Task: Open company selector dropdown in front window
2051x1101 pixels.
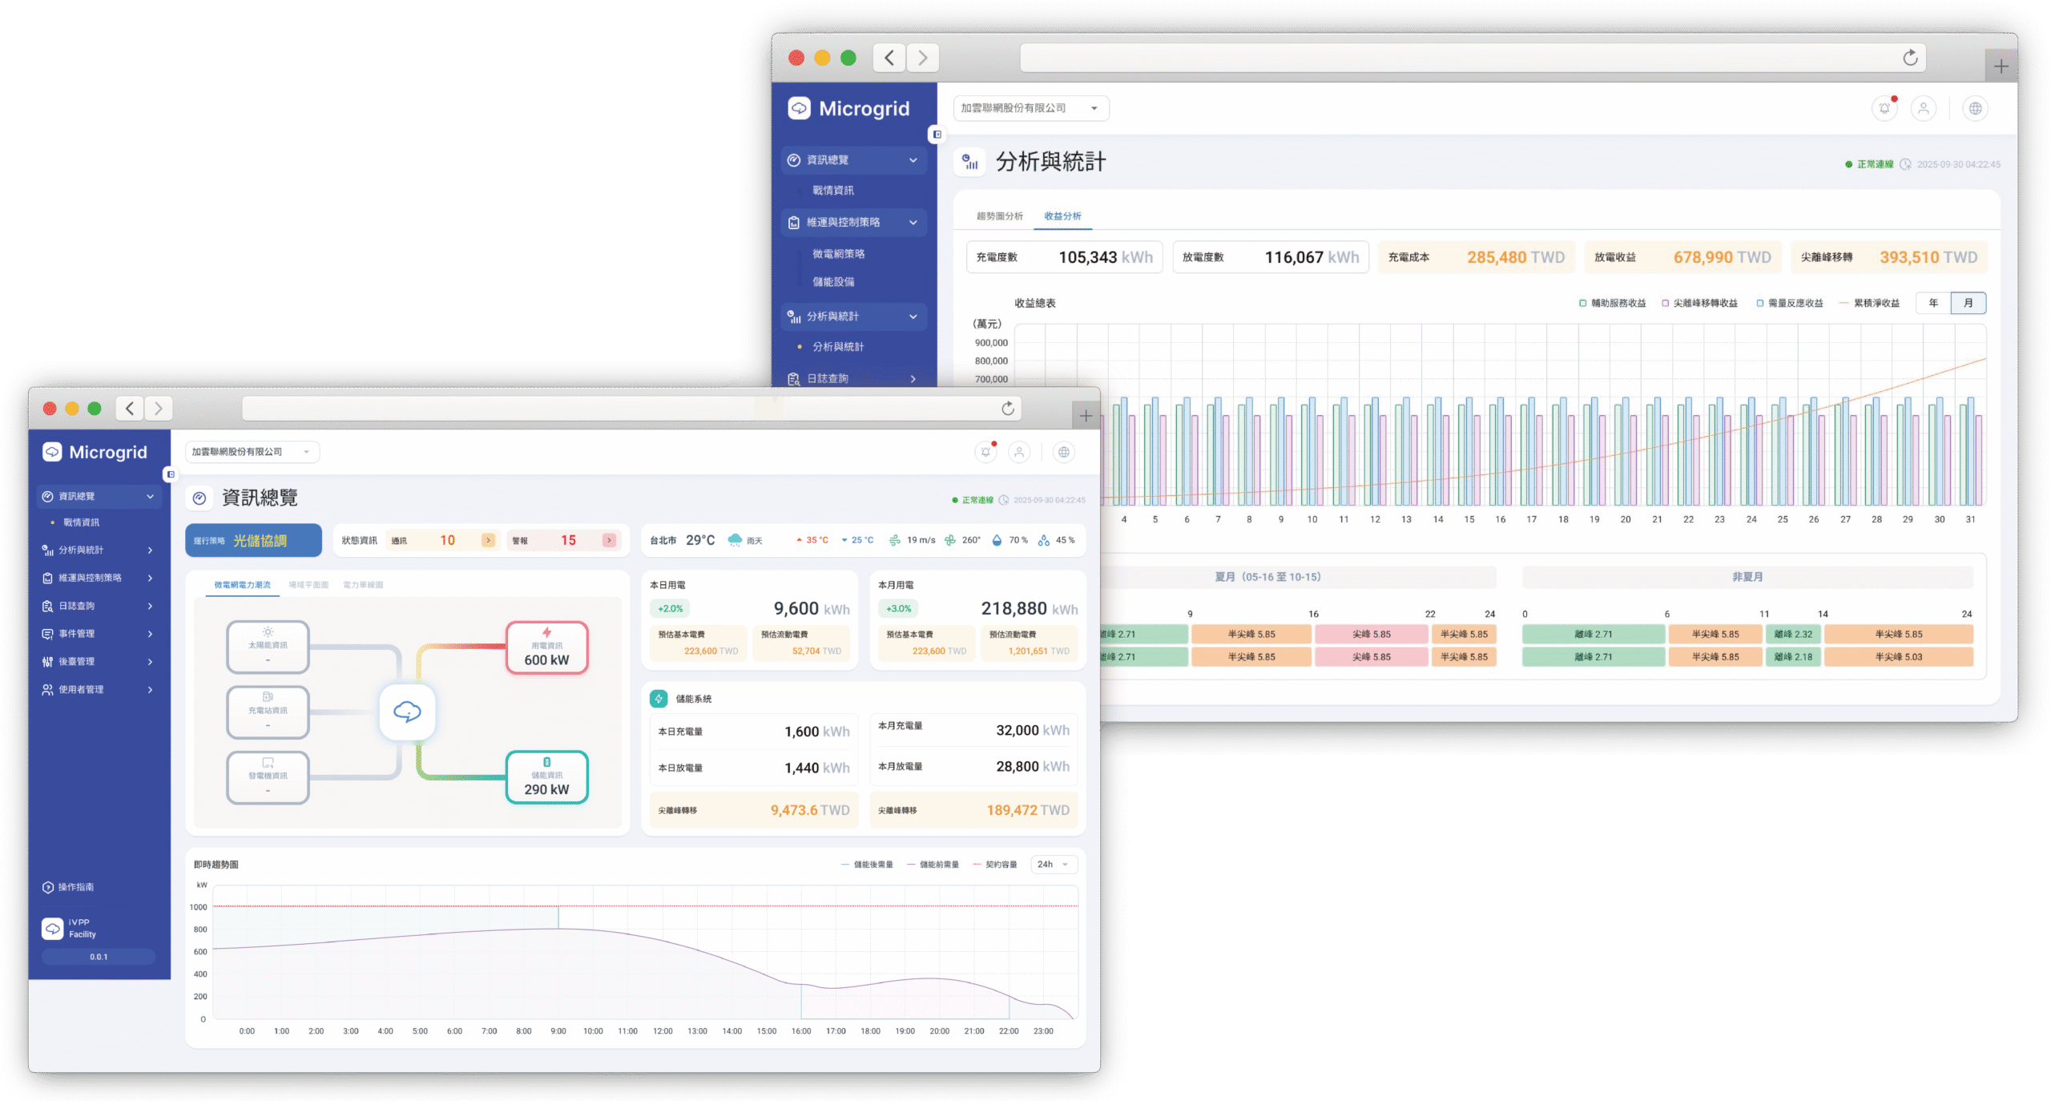Action: tap(252, 452)
